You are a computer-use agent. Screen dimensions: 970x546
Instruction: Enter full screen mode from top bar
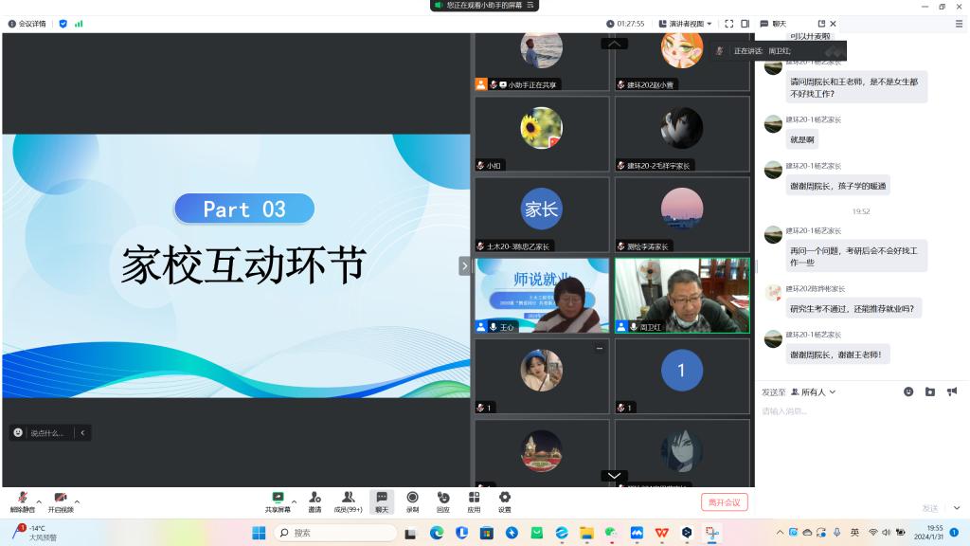point(729,24)
